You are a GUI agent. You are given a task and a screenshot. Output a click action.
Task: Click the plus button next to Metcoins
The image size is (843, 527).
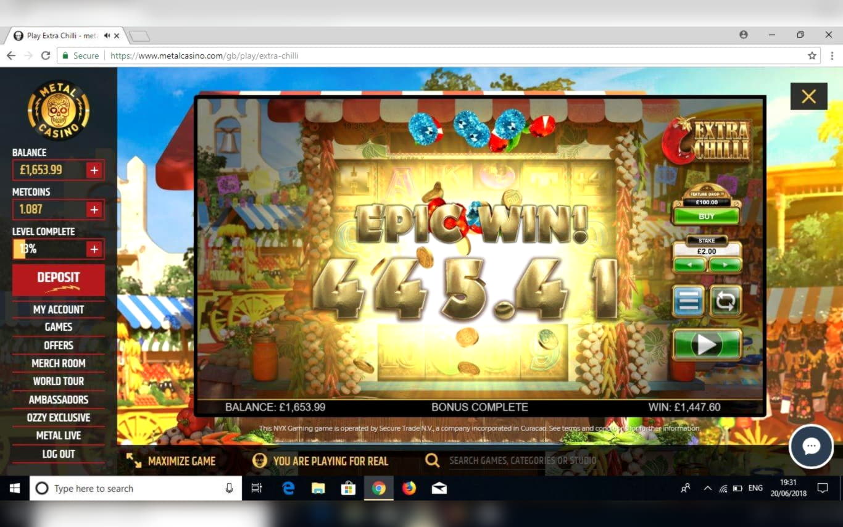[94, 209]
